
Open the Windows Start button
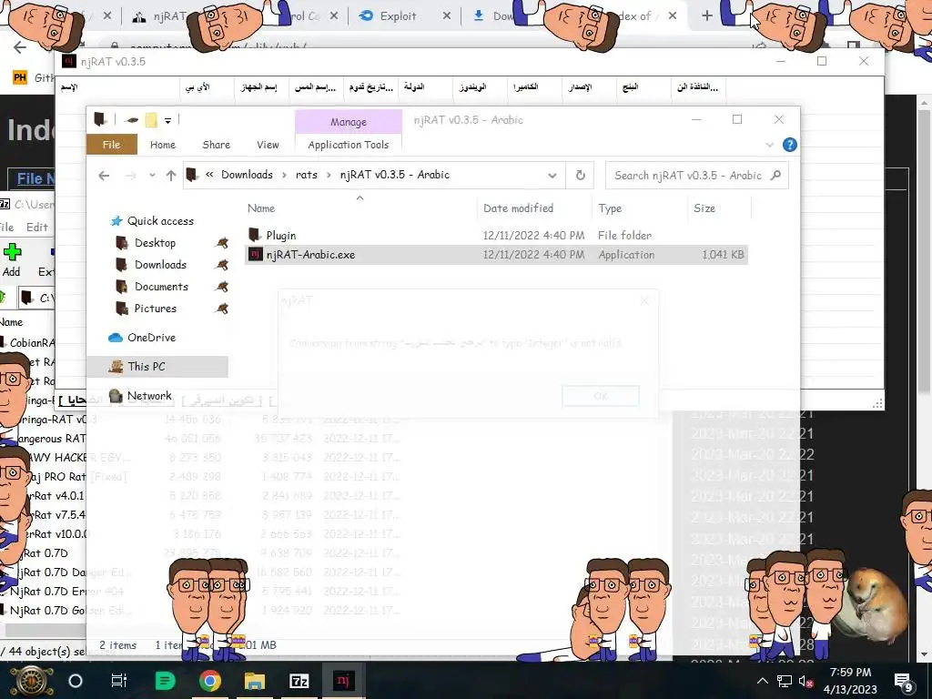pyautogui.click(x=31, y=681)
